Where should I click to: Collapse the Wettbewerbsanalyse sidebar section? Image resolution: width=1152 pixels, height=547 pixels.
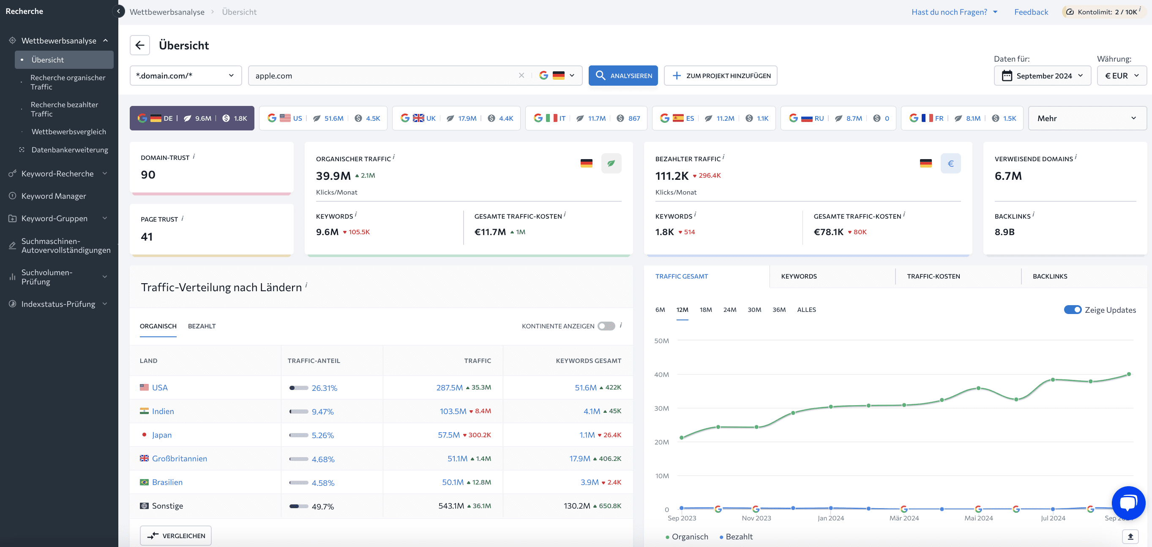click(x=106, y=40)
